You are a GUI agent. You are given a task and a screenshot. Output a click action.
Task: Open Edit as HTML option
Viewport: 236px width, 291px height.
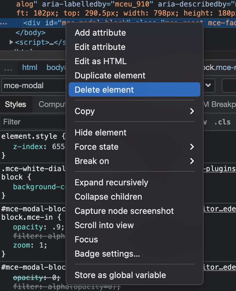135,61
